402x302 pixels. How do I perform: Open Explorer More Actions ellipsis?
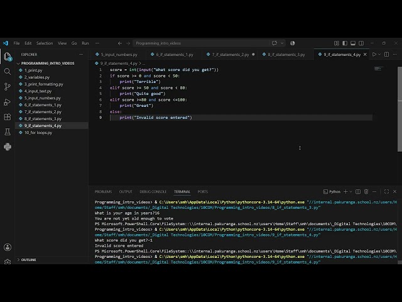click(x=81, y=55)
